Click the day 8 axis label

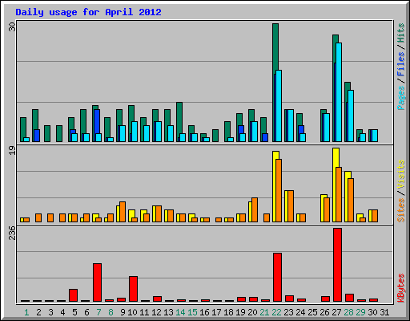tap(111, 312)
